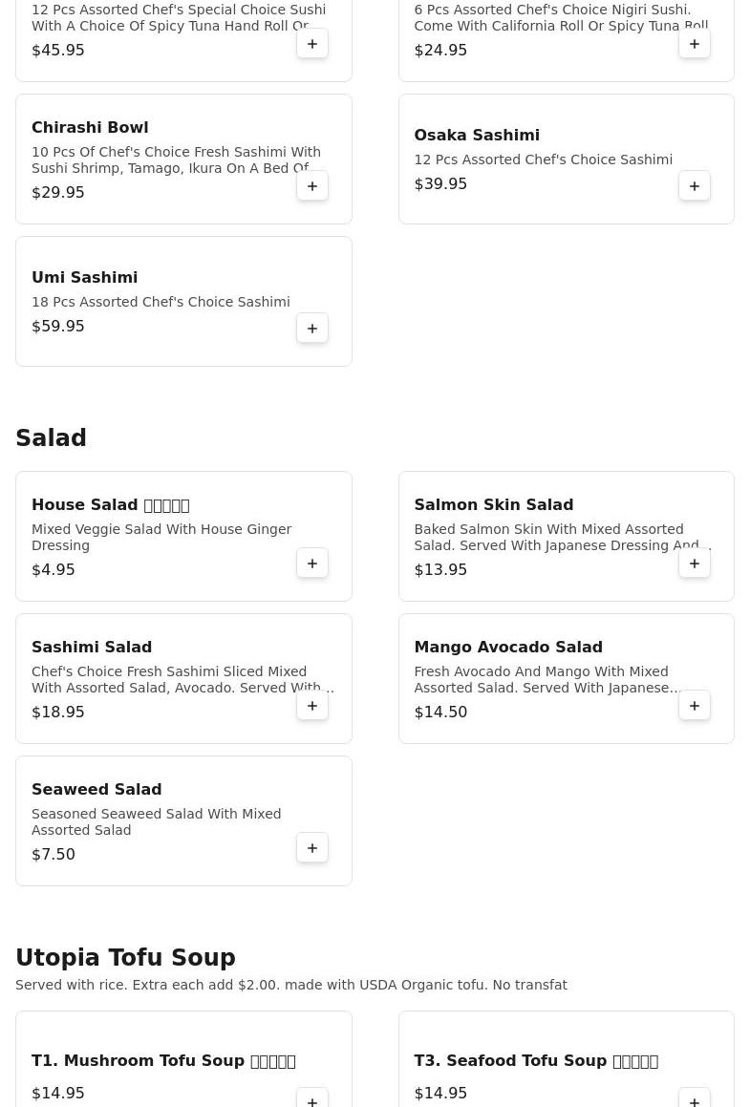750x1107 pixels.
Task: Click the Seaweed Salad item name
Action: pyautogui.click(x=96, y=790)
